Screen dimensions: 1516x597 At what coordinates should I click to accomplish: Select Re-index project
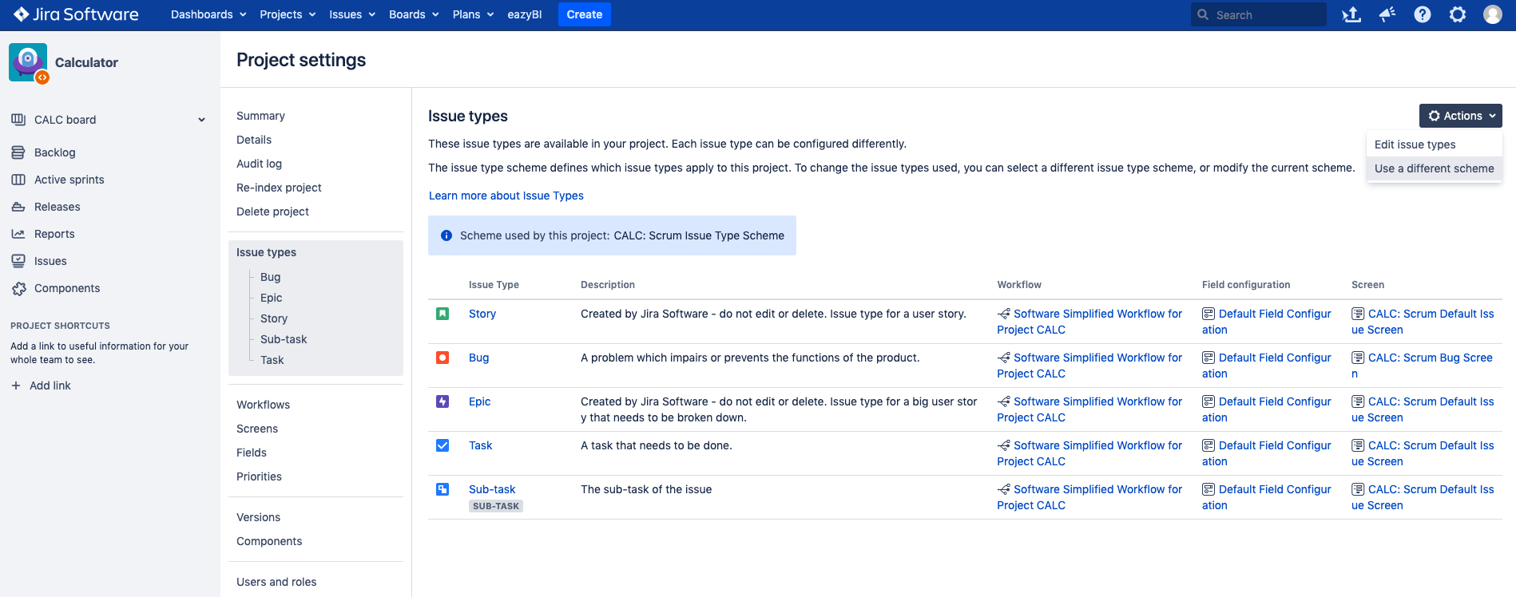(x=279, y=188)
